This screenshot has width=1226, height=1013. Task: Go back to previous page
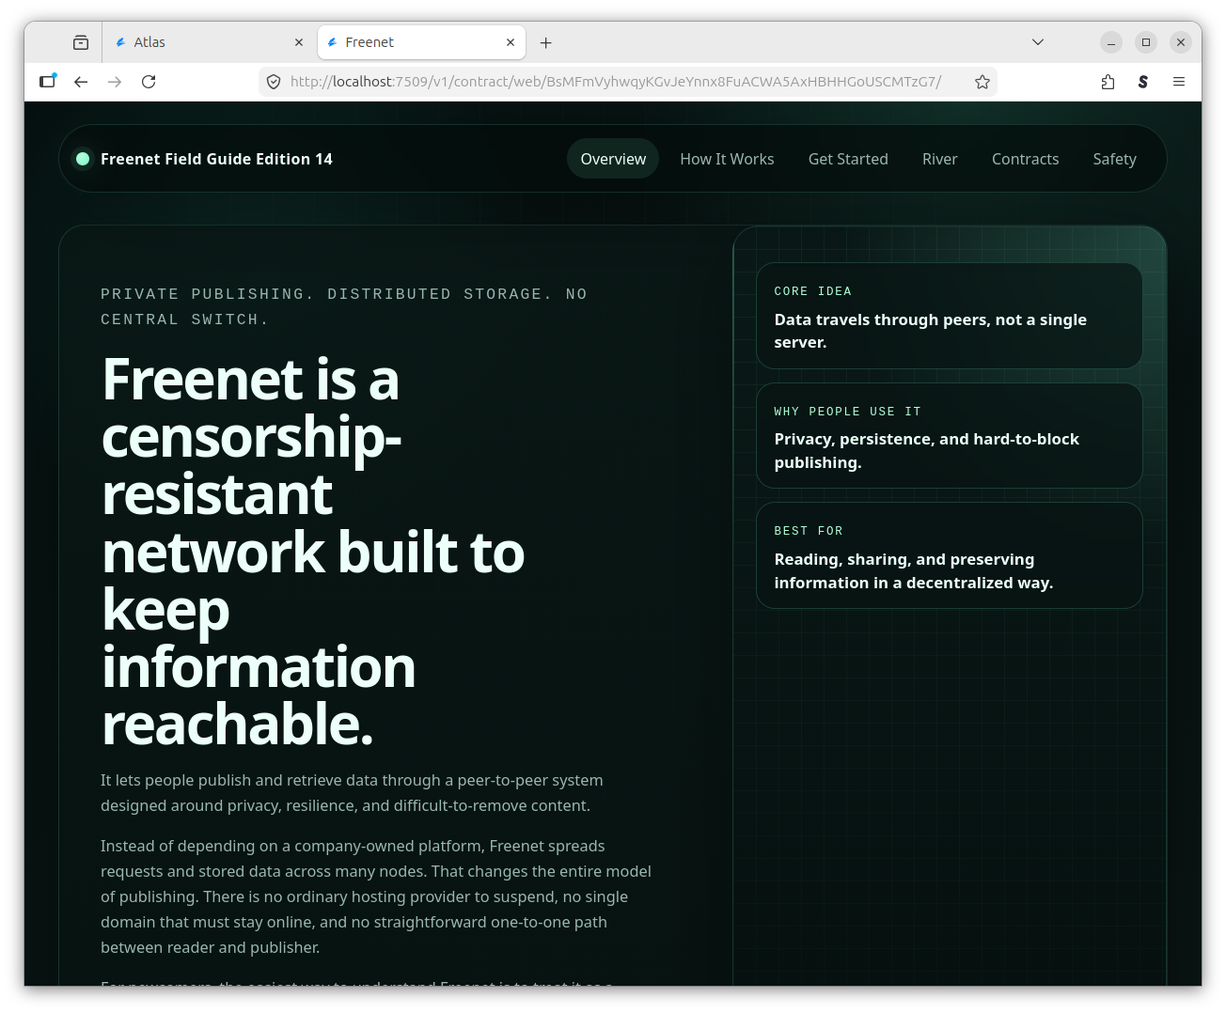[81, 82]
